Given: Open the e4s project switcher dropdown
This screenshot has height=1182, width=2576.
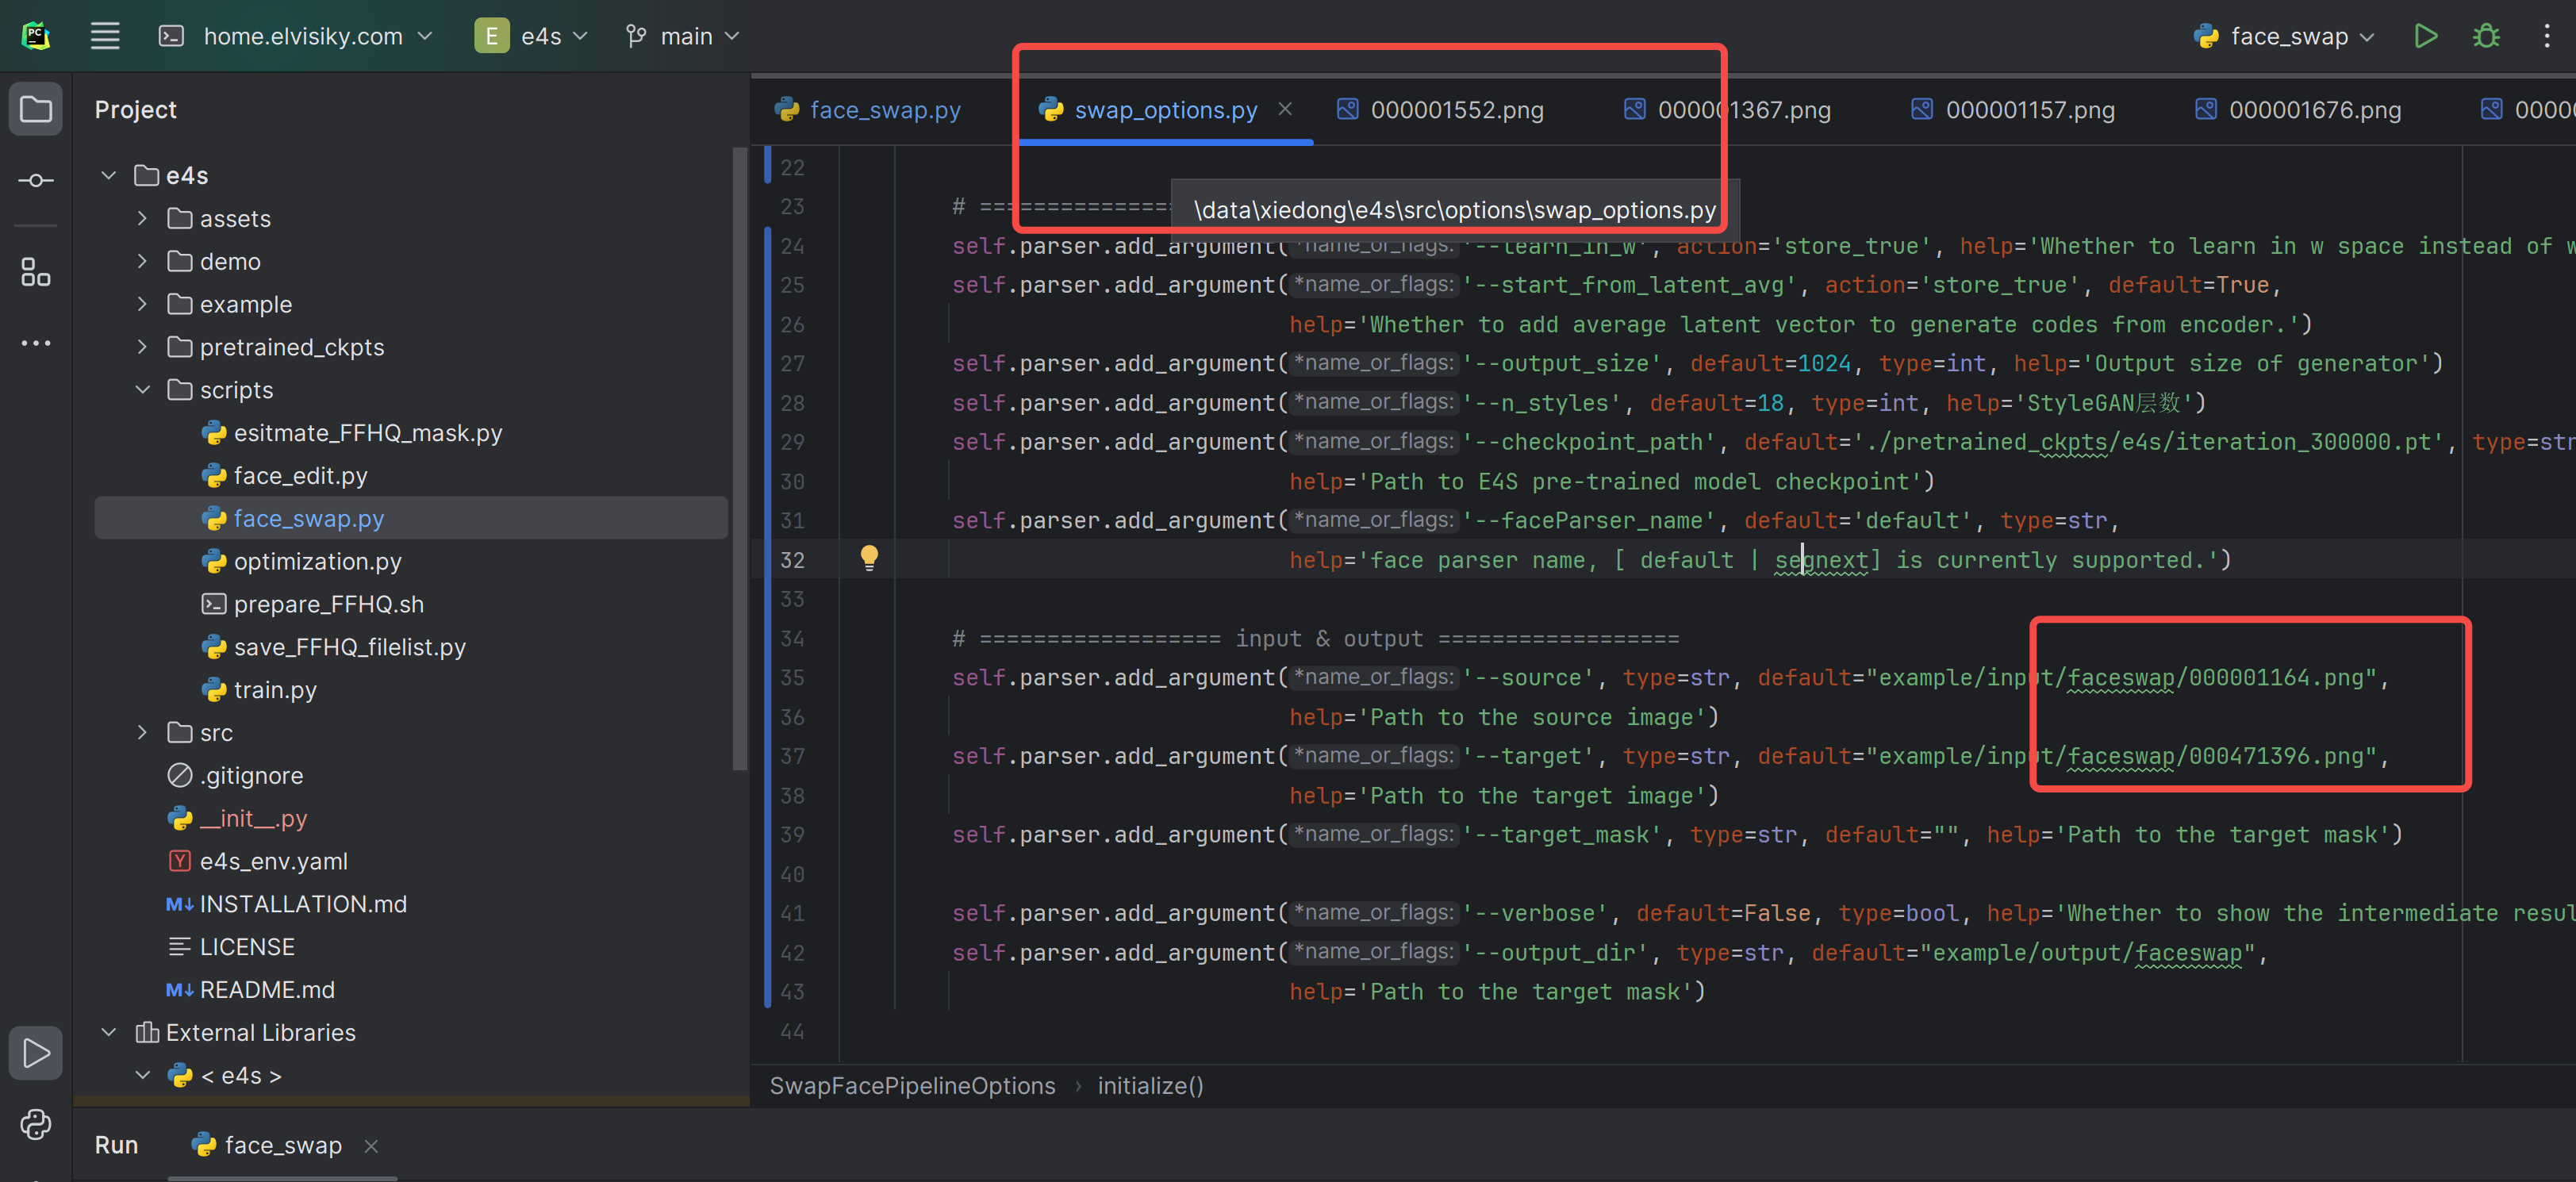Looking at the screenshot, I should [x=531, y=37].
